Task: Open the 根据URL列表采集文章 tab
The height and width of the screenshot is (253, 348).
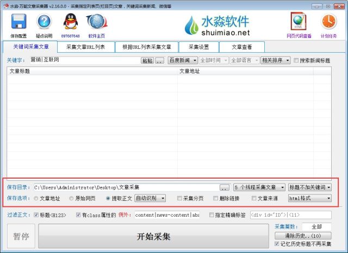Action: click(147, 47)
